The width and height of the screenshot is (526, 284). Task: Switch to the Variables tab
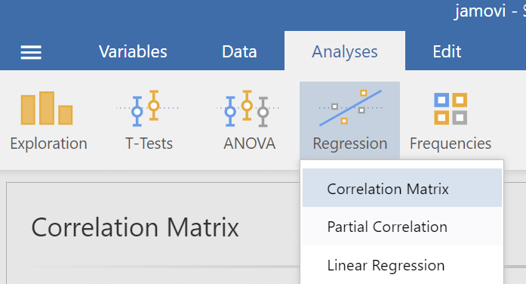tap(133, 51)
